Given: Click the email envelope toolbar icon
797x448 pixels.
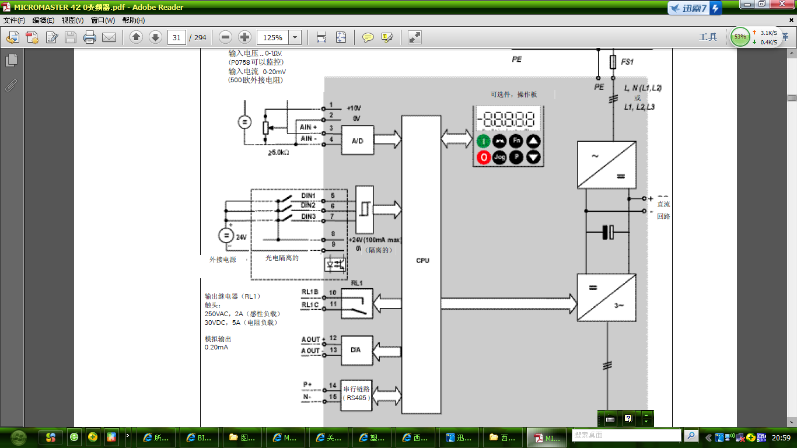Looking at the screenshot, I should [109, 38].
